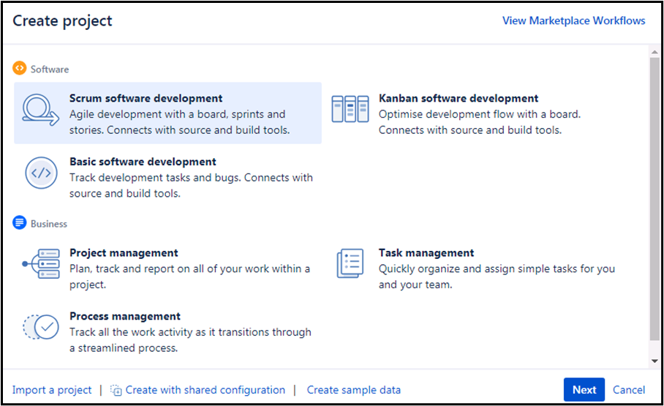Click the Process management checkmark icon

pos(40,327)
